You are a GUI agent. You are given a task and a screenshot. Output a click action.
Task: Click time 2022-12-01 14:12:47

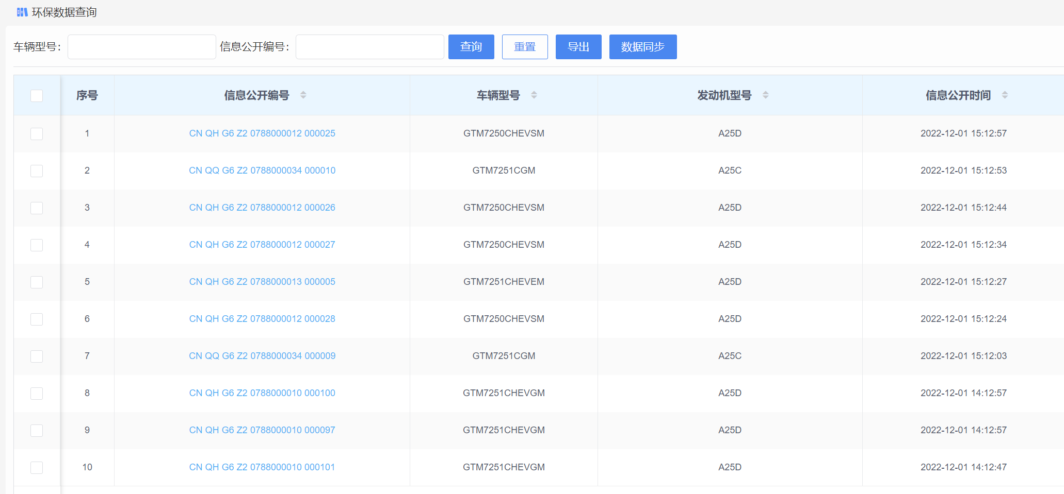(963, 467)
